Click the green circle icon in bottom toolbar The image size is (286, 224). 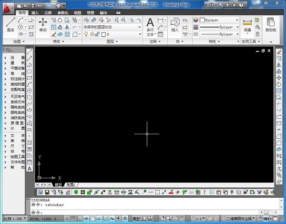tap(76, 192)
